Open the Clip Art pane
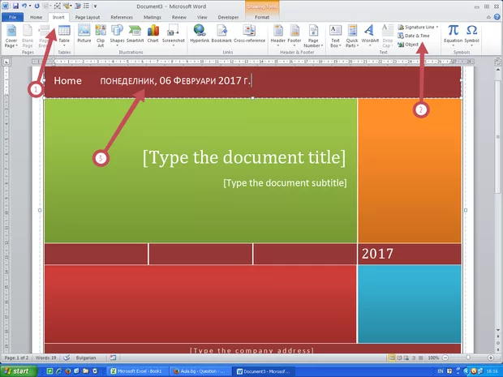503x377 pixels. click(x=101, y=36)
